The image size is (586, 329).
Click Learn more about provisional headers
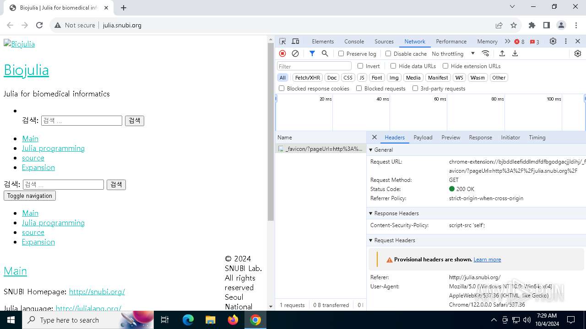487,259
